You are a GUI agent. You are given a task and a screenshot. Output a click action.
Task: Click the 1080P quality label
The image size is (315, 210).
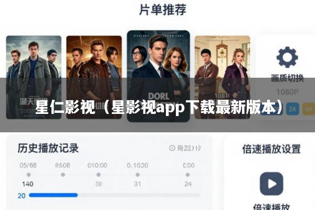click(x=288, y=92)
